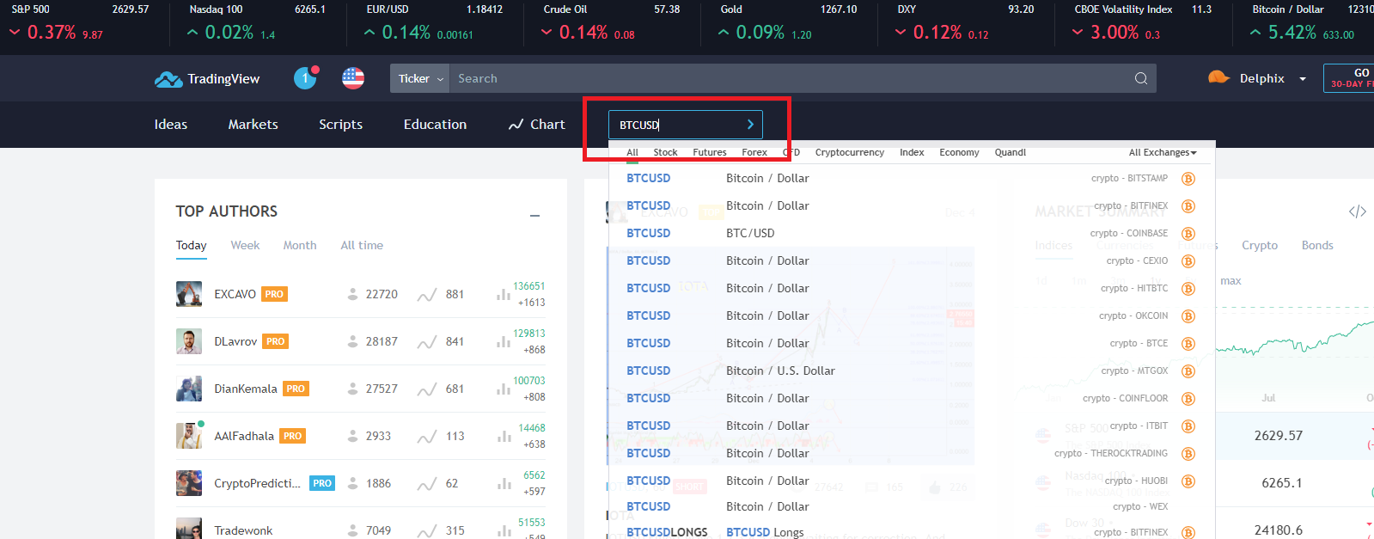Click the main Search field
The image size is (1374, 539).
(x=791, y=78)
